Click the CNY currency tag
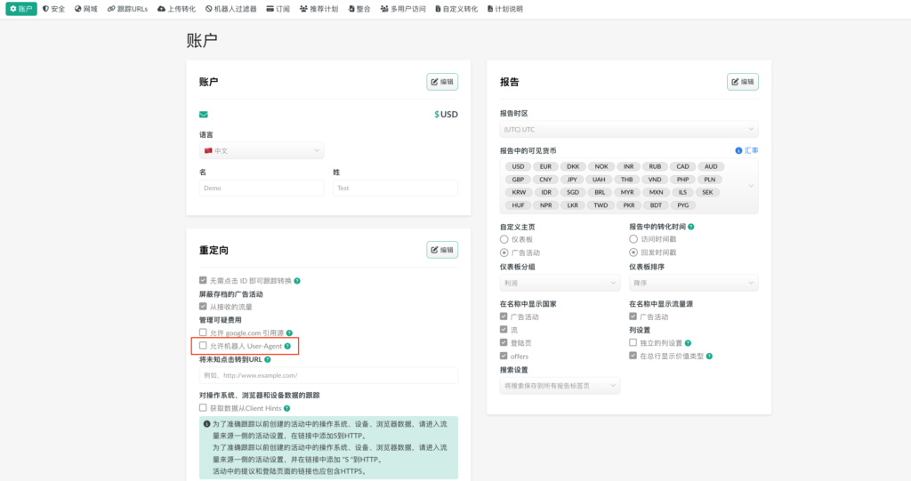The height and width of the screenshot is (481, 911). pos(545,180)
